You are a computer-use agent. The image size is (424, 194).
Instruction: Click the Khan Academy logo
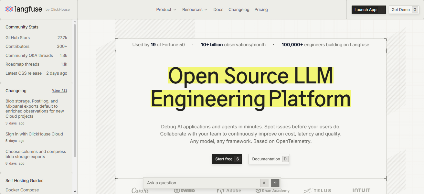pos(272,190)
